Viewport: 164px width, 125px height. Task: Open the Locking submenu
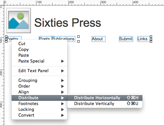click(x=39, y=110)
